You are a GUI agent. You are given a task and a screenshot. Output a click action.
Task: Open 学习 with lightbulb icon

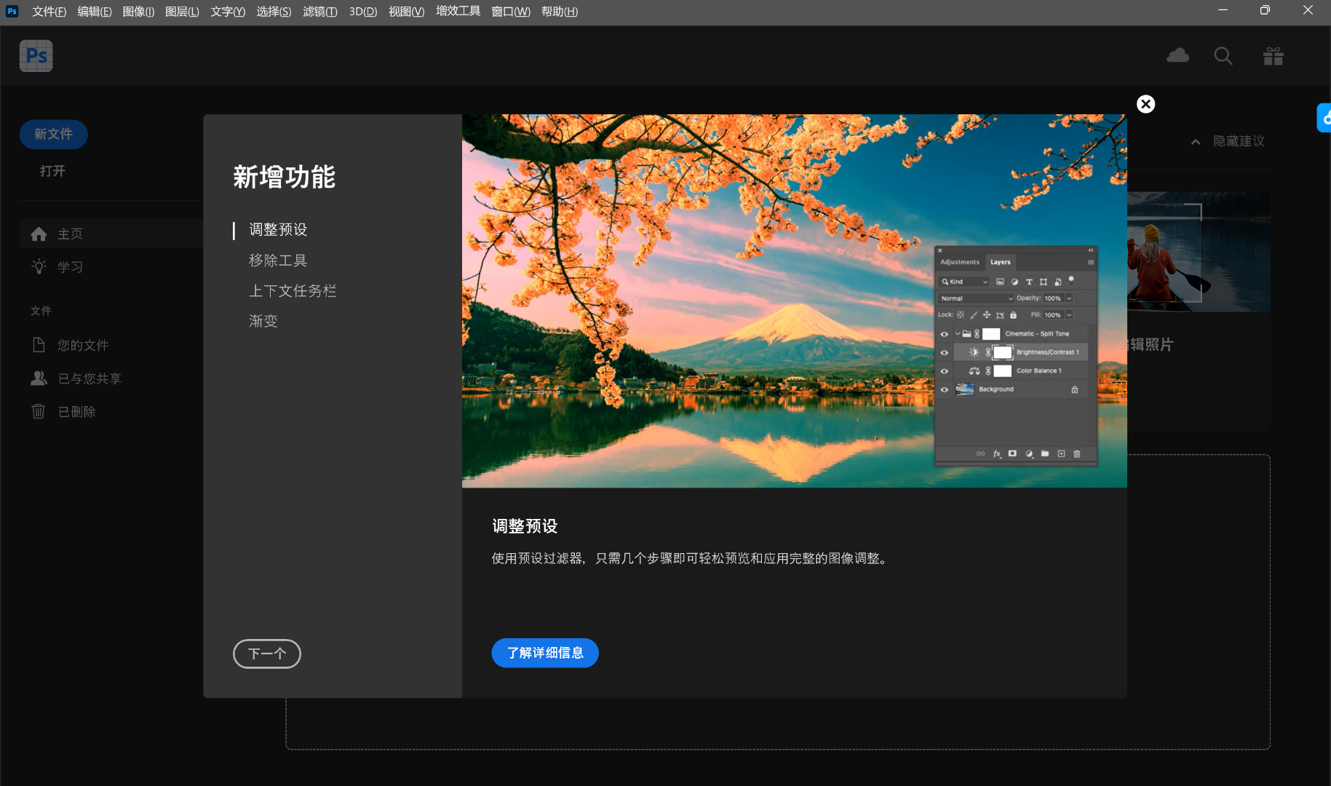[70, 267]
